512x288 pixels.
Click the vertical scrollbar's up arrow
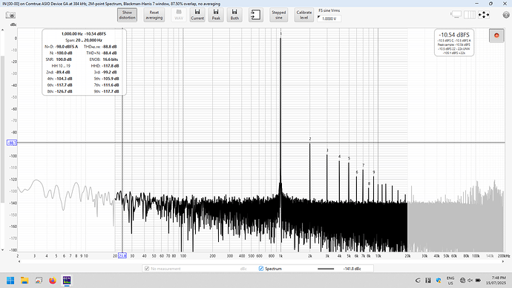(x=3, y=30)
